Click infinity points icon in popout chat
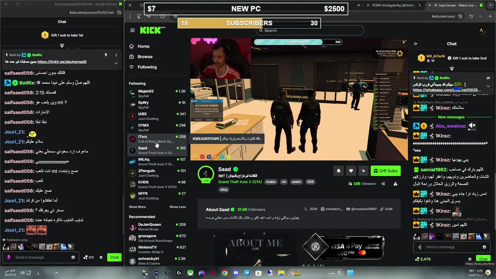The width and height of the screenshot is (496, 279). click(89, 257)
